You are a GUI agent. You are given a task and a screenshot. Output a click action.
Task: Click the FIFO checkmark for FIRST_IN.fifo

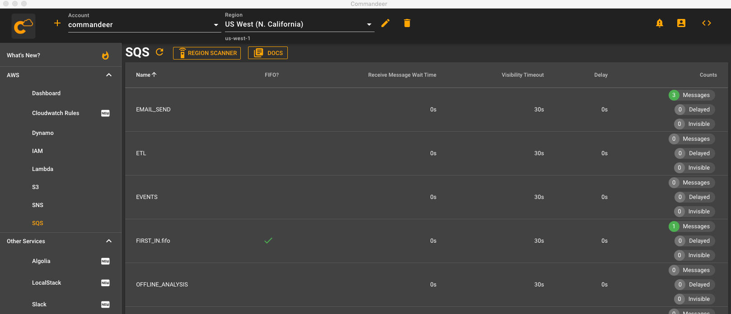pos(268,241)
